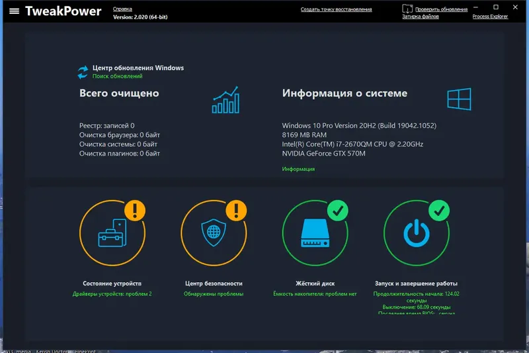Image resolution: width=529 pixels, height=353 pixels.
Task: Click the green checkmark on startup icon
Action: (439, 211)
